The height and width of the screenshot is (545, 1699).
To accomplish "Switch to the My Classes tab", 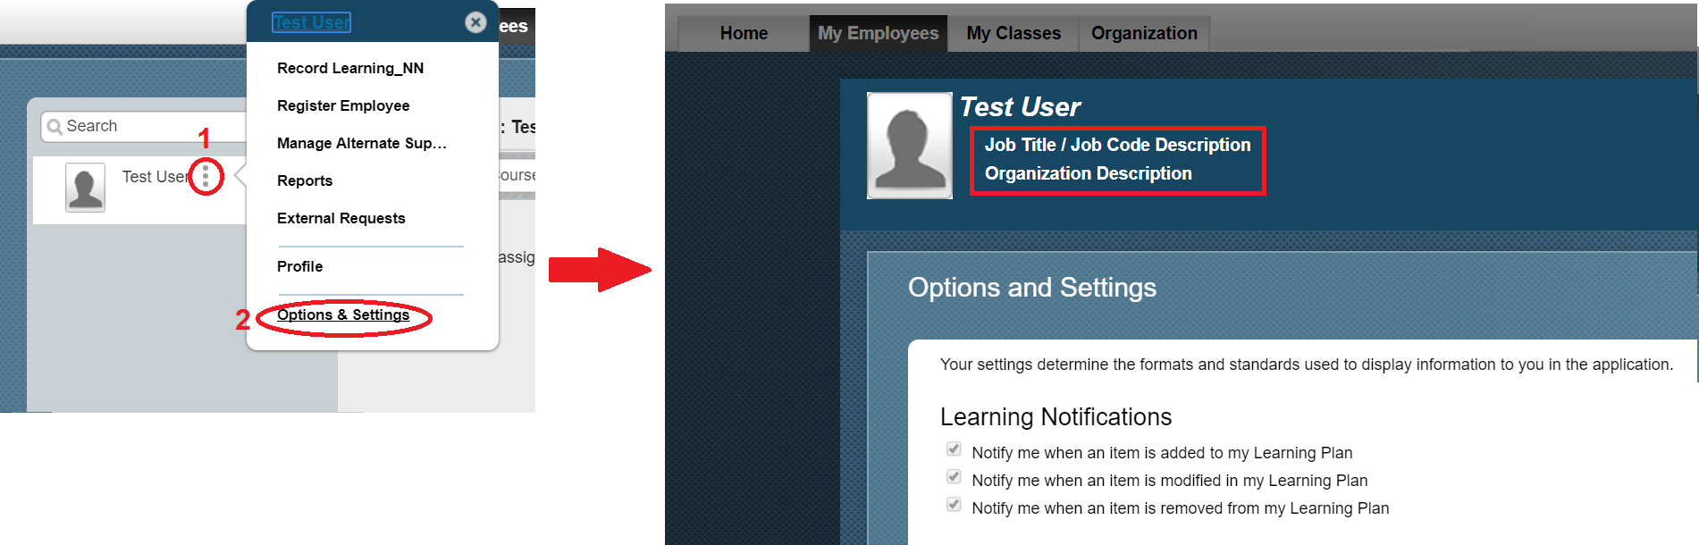I will [1014, 33].
